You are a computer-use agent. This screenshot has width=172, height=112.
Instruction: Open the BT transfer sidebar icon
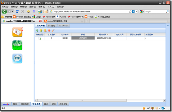pyautogui.click(x=17, y=32)
